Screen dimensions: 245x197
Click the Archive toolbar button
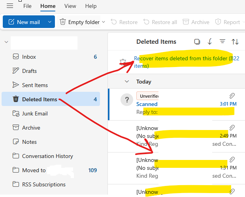pos(196,22)
